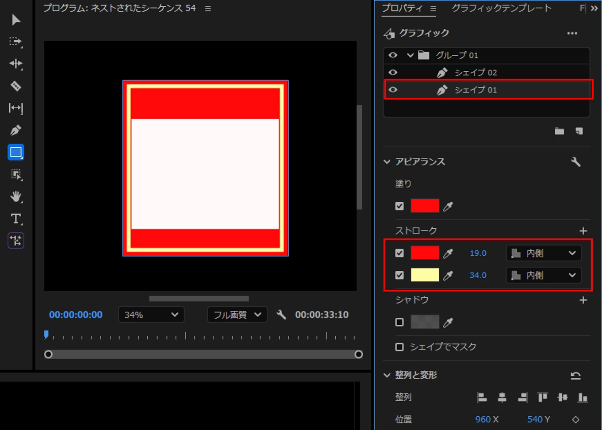This screenshot has height=430, width=602.
Task: Open 34% zoom level dropdown
Action: 151,315
